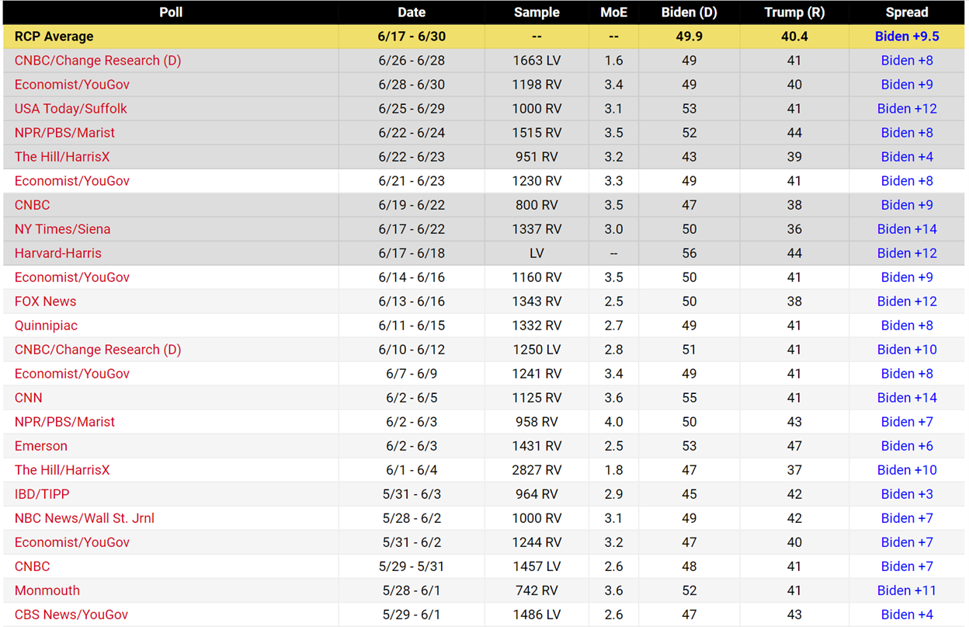Click the Sample column header
The image size is (969, 627).
coord(537,12)
